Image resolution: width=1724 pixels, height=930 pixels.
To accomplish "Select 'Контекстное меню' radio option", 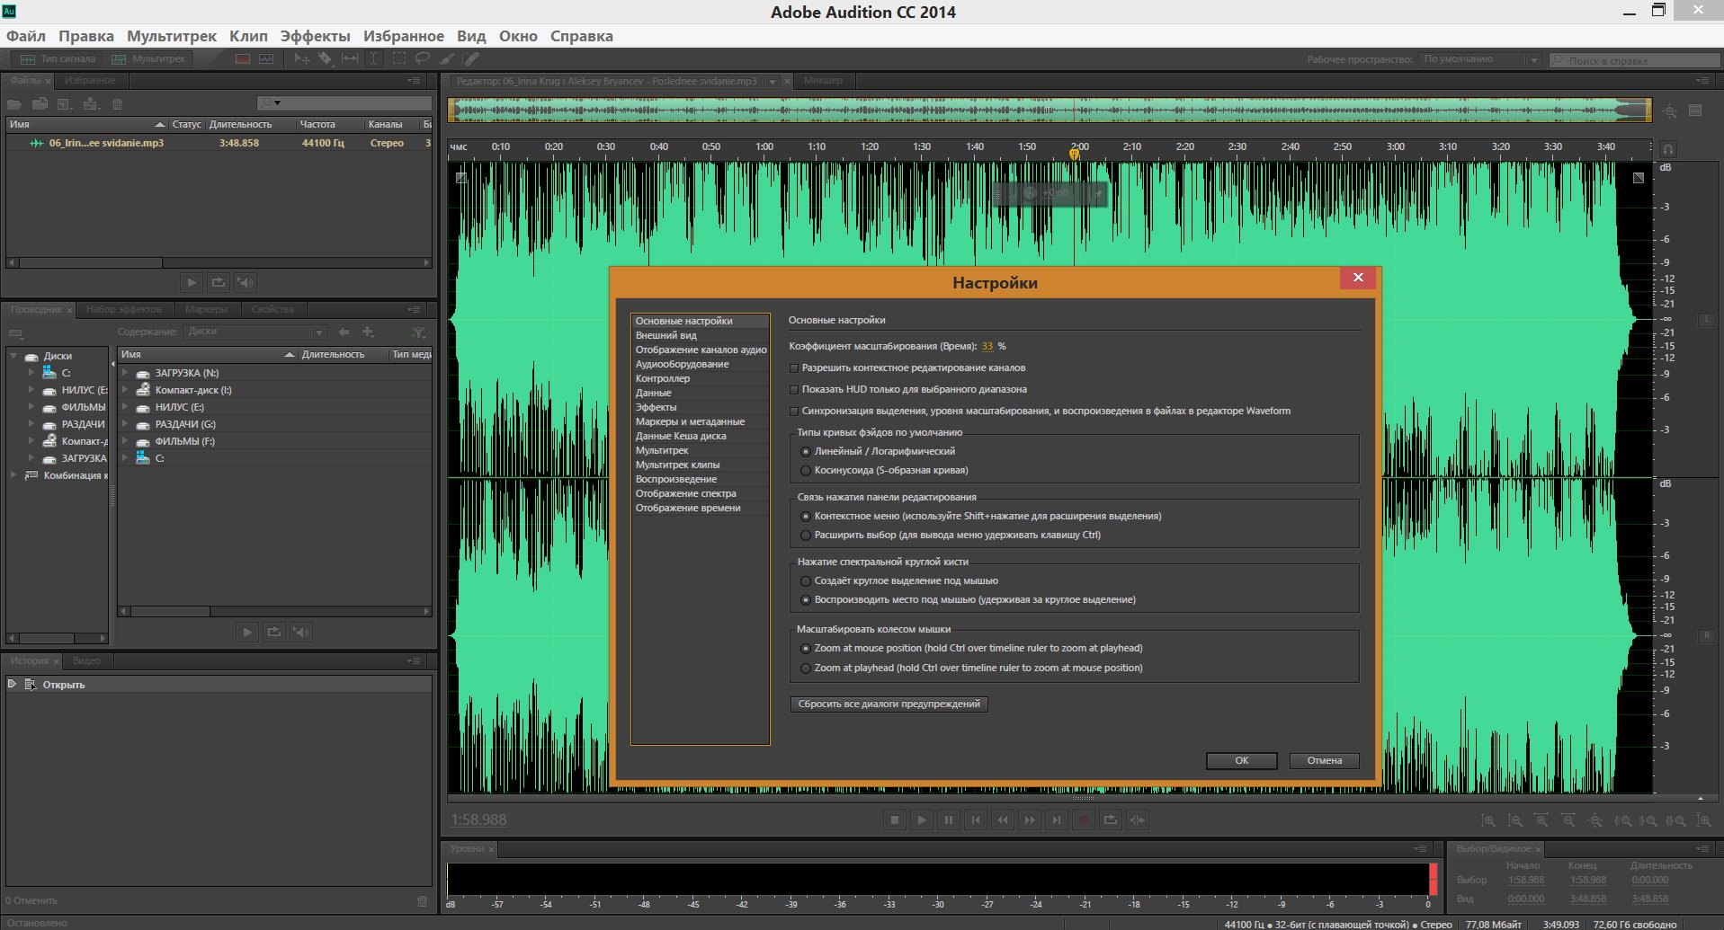I will tap(806, 517).
